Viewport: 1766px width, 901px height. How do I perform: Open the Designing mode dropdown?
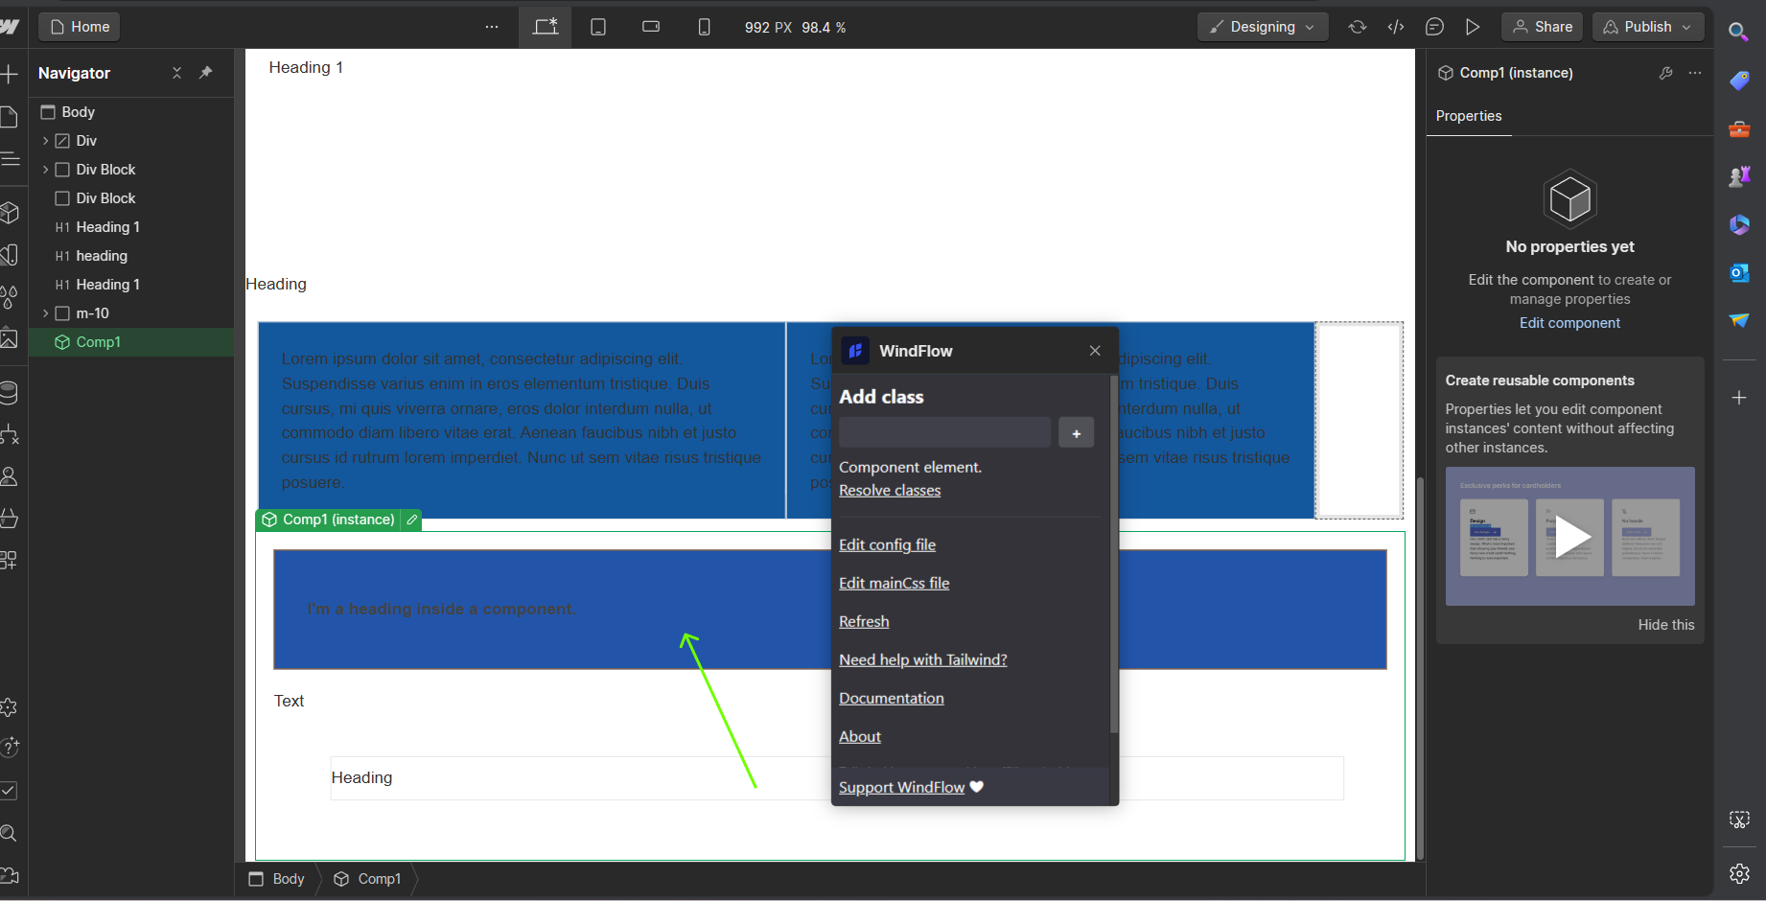coord(1262,27)
